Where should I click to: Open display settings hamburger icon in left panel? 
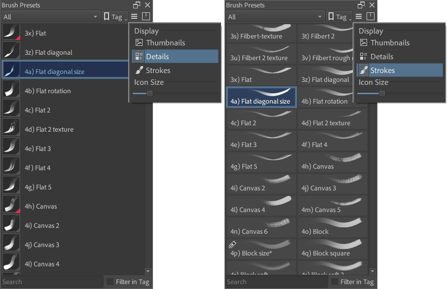coord(134,17)
